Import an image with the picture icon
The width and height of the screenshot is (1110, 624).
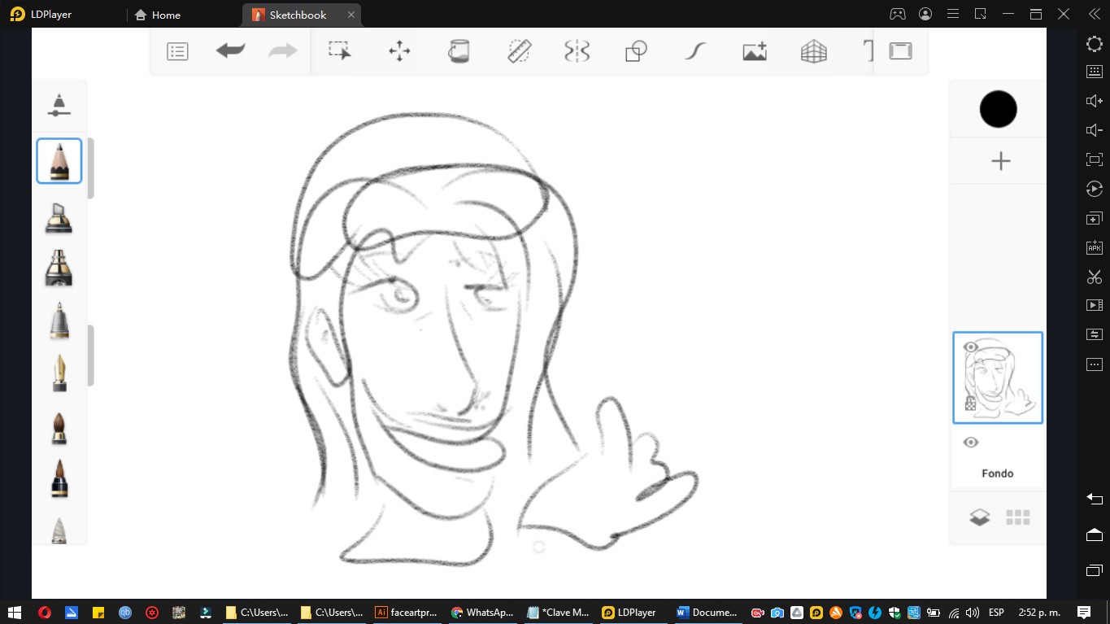(755, 51)
